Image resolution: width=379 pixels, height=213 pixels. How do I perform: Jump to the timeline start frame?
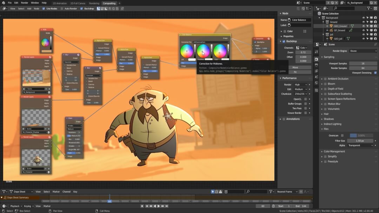pos(147,206)
